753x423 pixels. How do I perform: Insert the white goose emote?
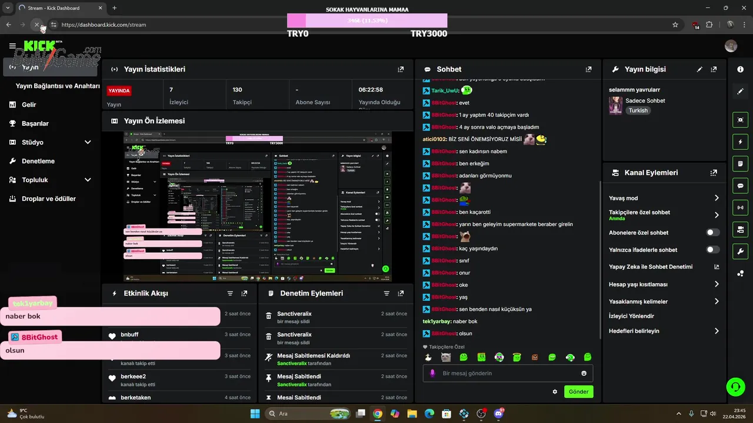[x=428, y=357]
